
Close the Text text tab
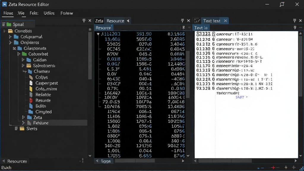[x=225, y=20]
